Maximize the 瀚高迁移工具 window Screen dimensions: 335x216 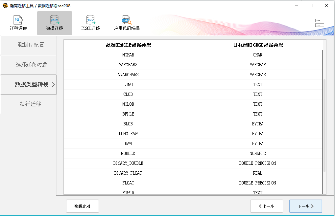click(x=311, y=6)
